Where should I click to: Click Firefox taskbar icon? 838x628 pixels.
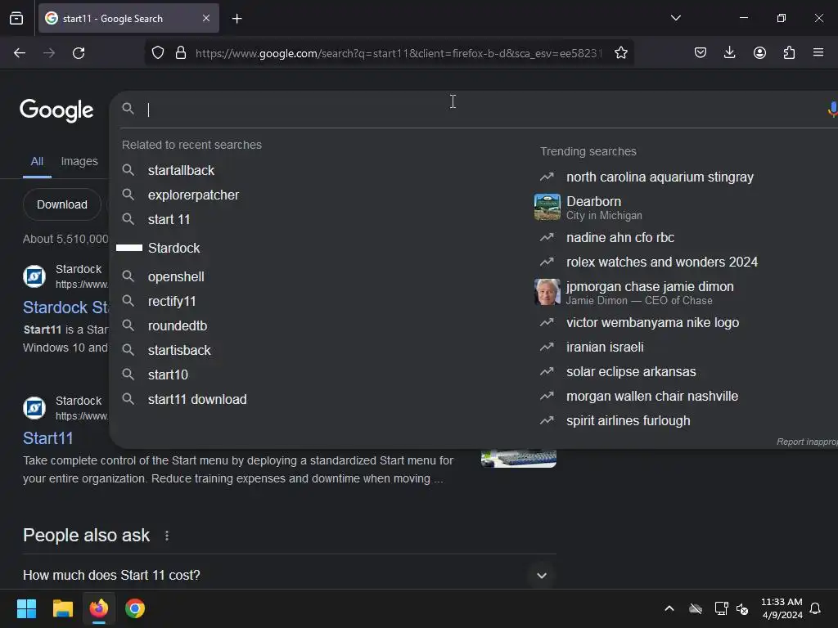point(99,608)
